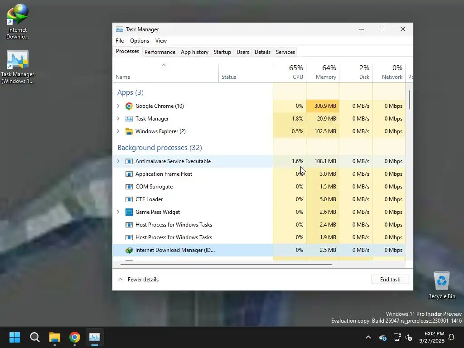Screen dimensions: 464x348
Task: Sort by the Status column header
Action: (246, 72)
